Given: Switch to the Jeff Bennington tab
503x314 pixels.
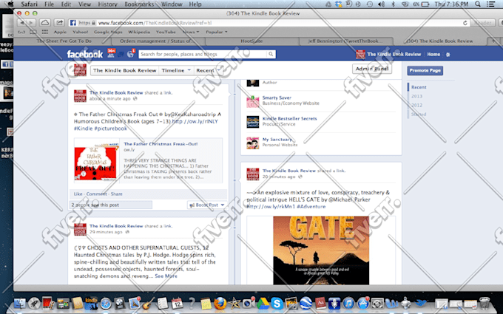Looking at the screenshot, I should coord(345,41).
